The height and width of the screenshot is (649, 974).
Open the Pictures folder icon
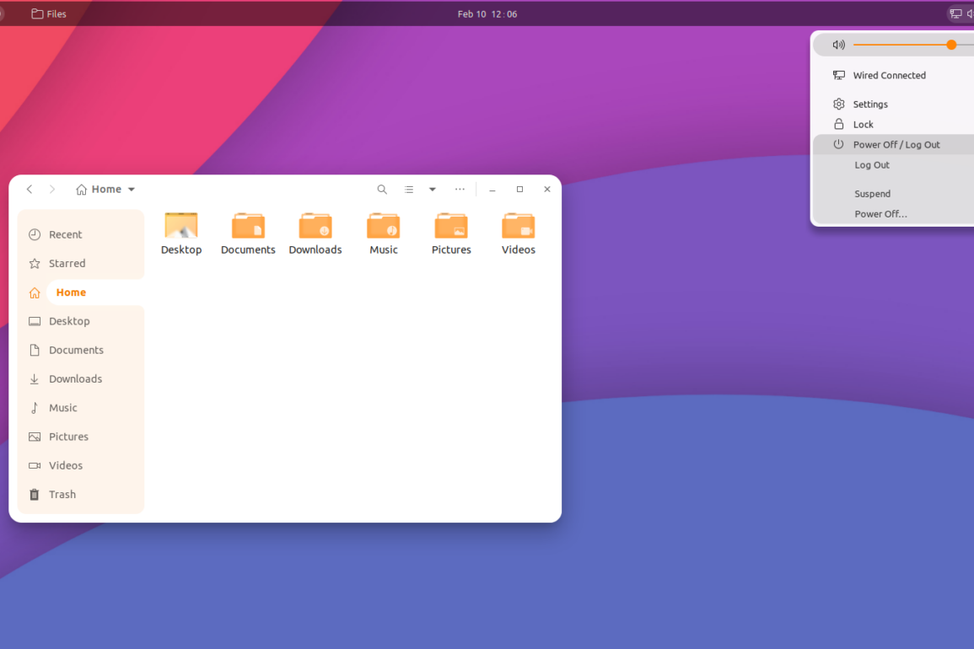point(451,227)
